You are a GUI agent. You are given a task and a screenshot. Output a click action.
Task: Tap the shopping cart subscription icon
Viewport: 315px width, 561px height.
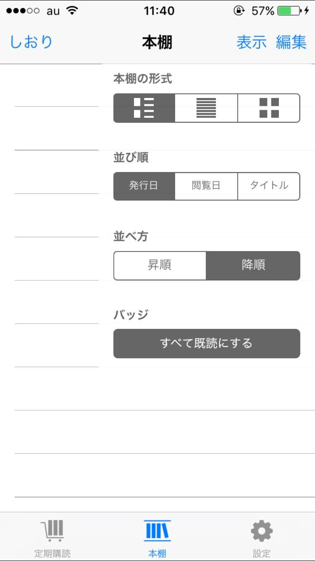[x=52, y=531]
